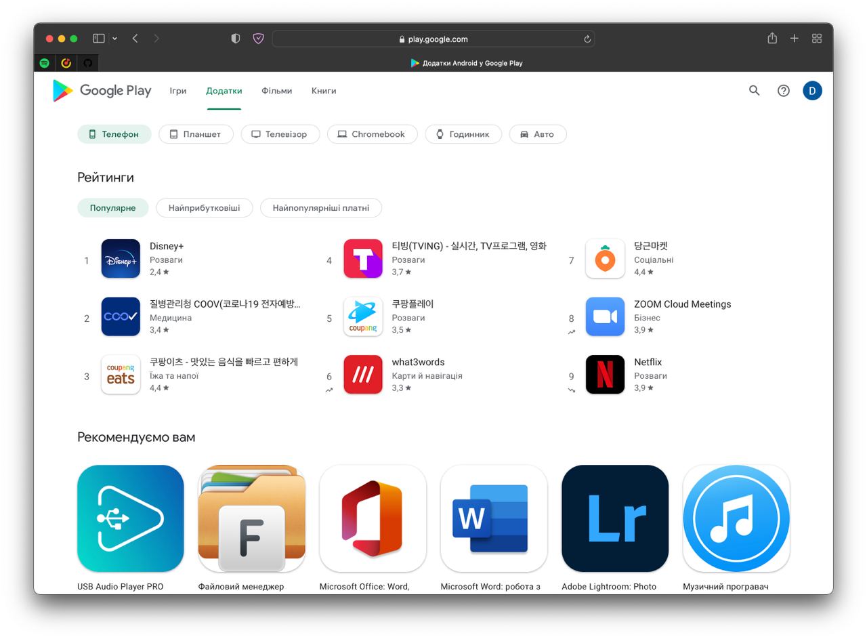Click the Їжа та напої category text

pos(174,375)
